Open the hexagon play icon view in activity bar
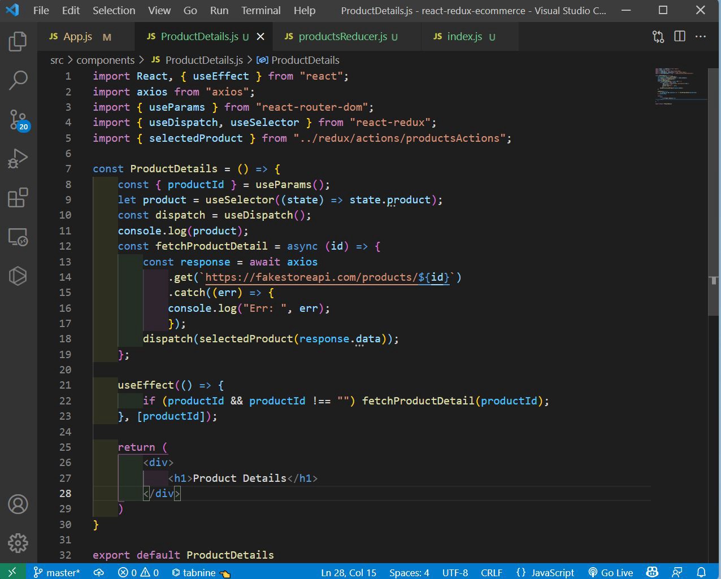Screen dimensions: 721x579 click(18, 276)
